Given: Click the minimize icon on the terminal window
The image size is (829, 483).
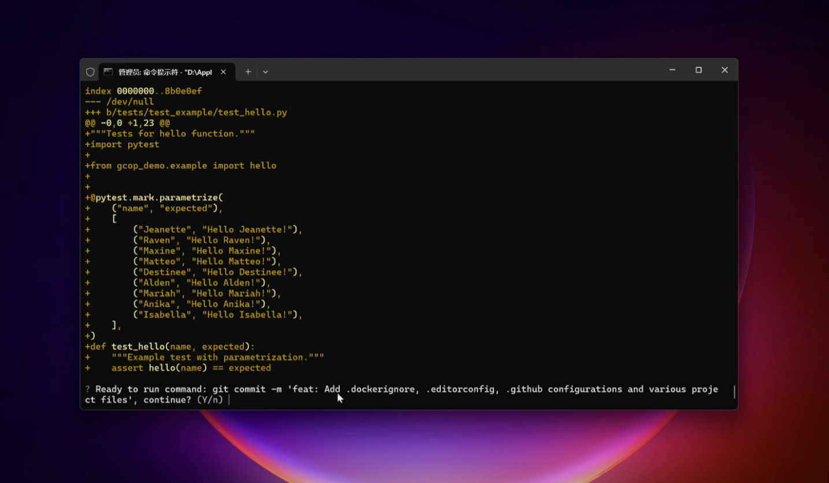Looking at the screenshot, I should [x=672, y=69].
